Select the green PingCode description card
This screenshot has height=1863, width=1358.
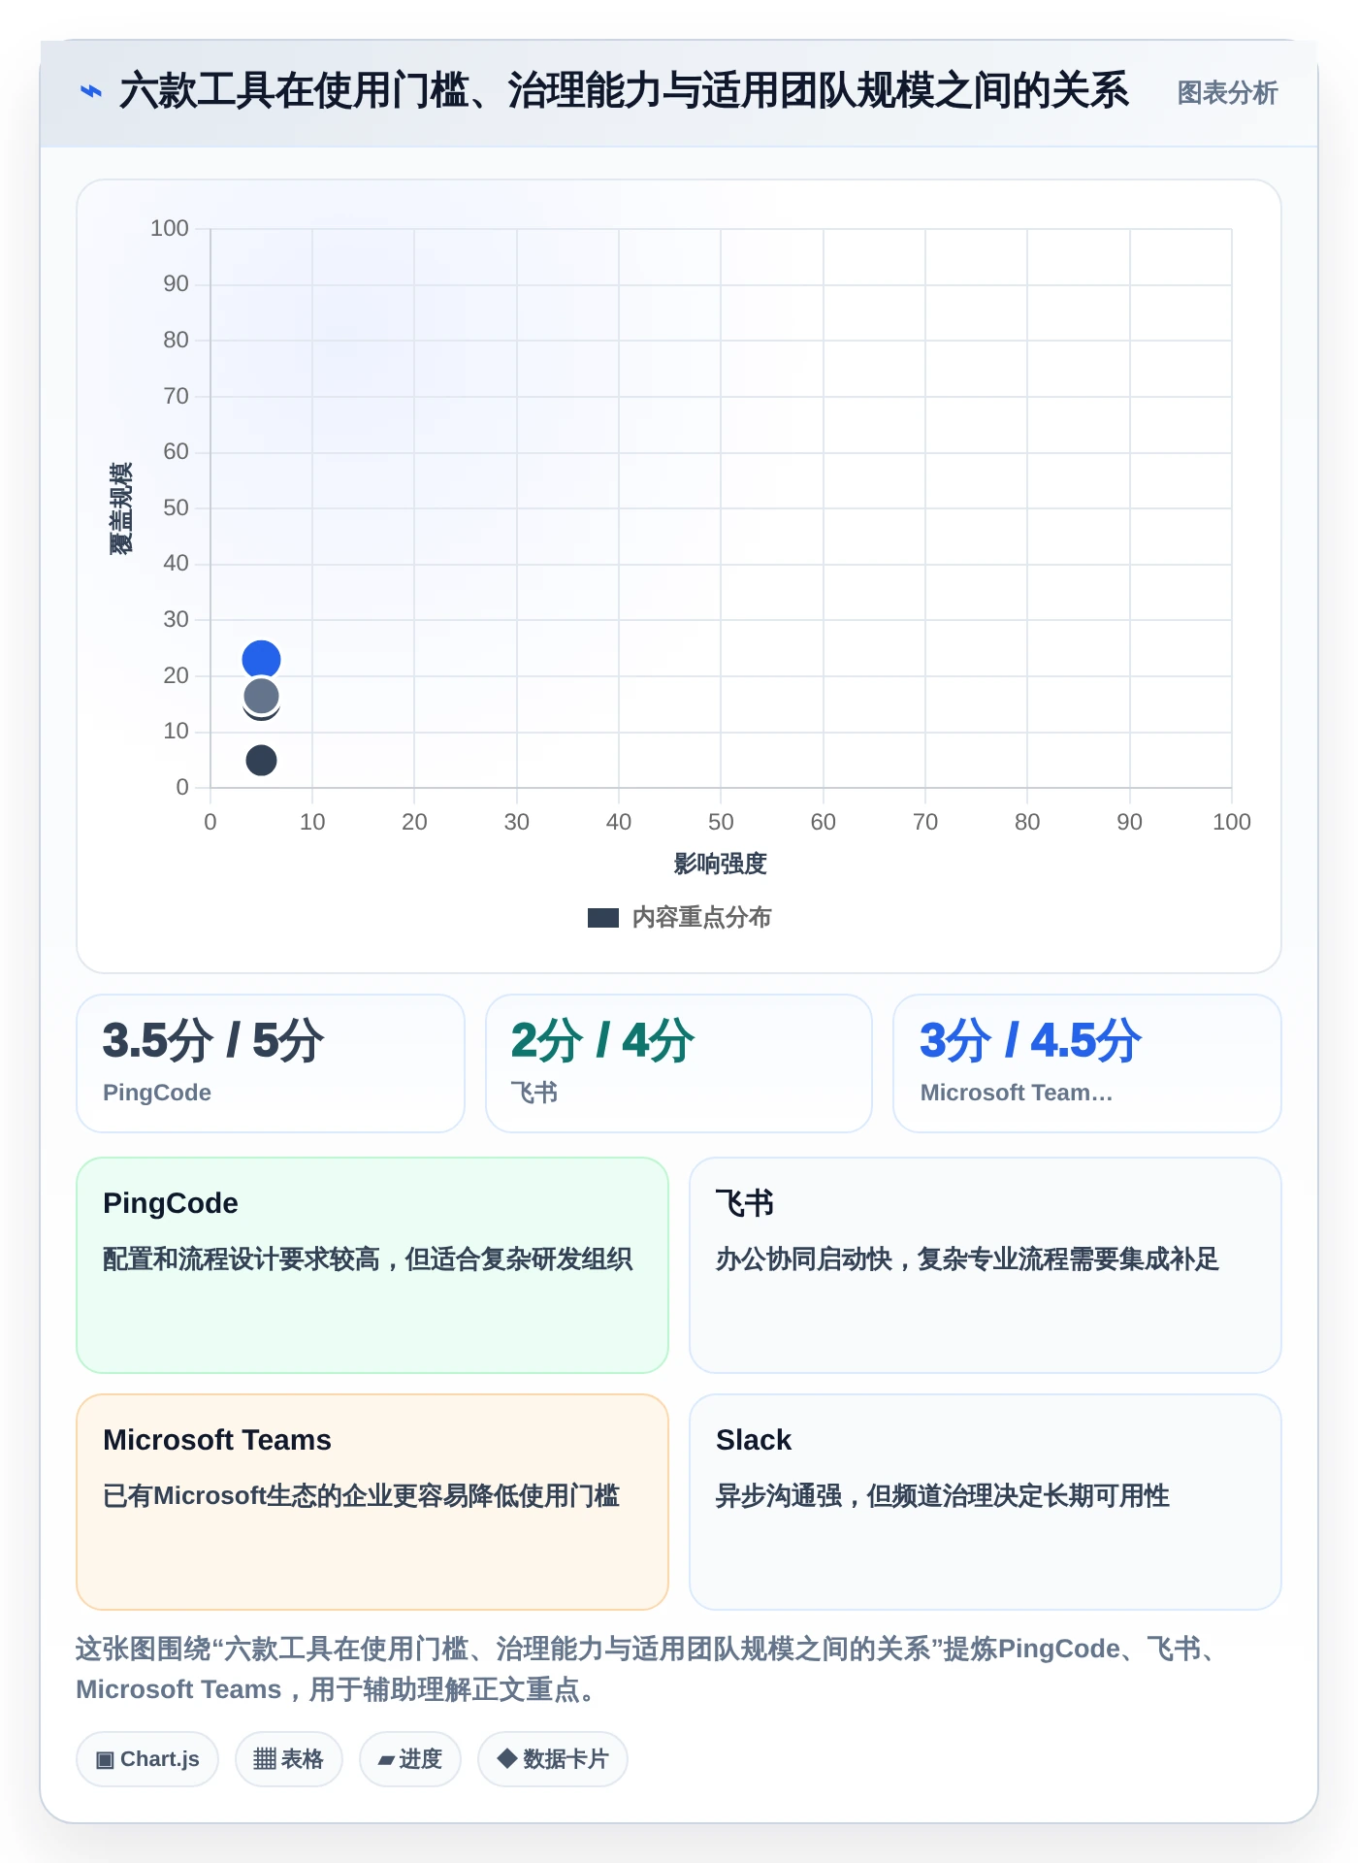coord(372,1264)
